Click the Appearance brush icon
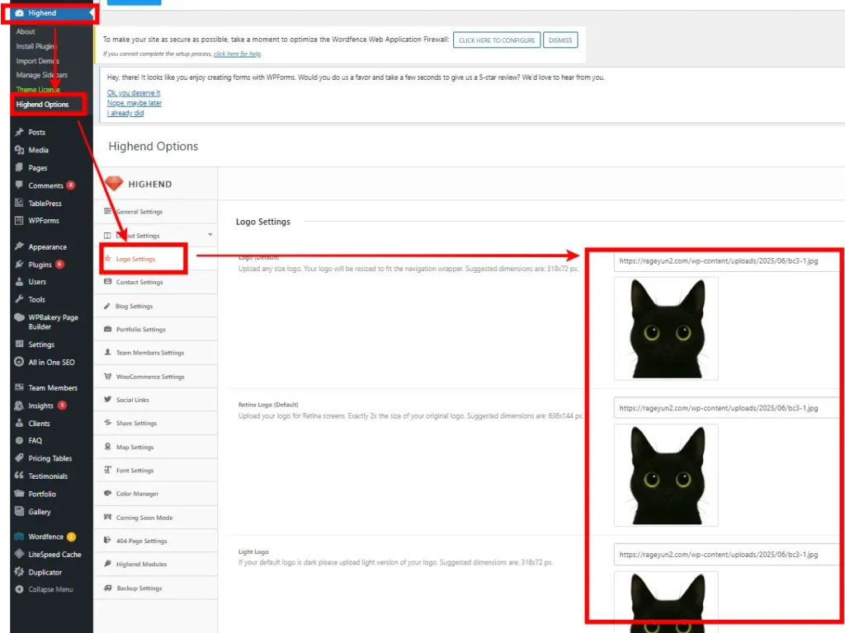Viewport: 845px width, 633px height. (x=20, y=246)
